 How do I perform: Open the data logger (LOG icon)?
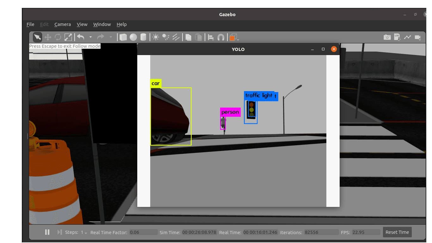pyautogui.click(x=397, y=37)
